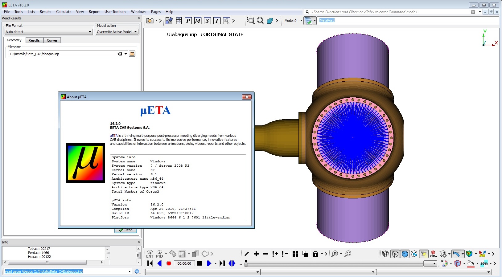
Task: Click the four-squares show-all icon
Action: 295,254
